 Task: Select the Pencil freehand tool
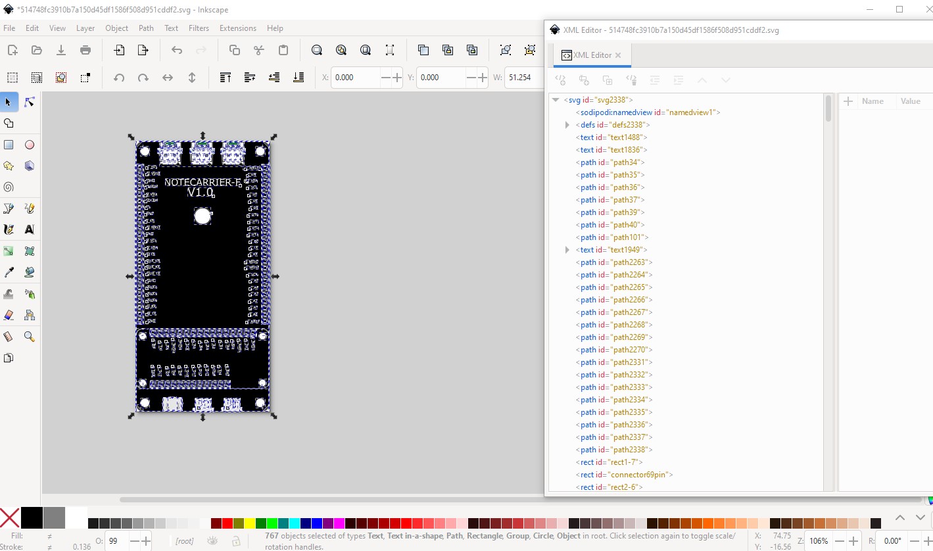click(30, 208)
